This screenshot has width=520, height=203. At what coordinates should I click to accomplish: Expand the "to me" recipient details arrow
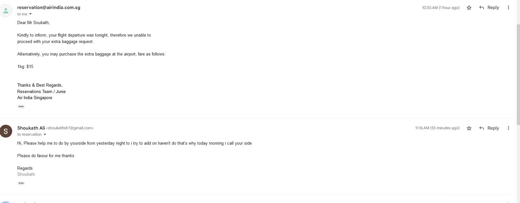click(x=30, y=14)
